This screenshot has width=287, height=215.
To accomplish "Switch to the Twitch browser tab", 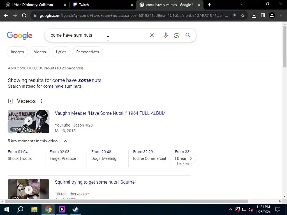I will (x=102, y=5).
